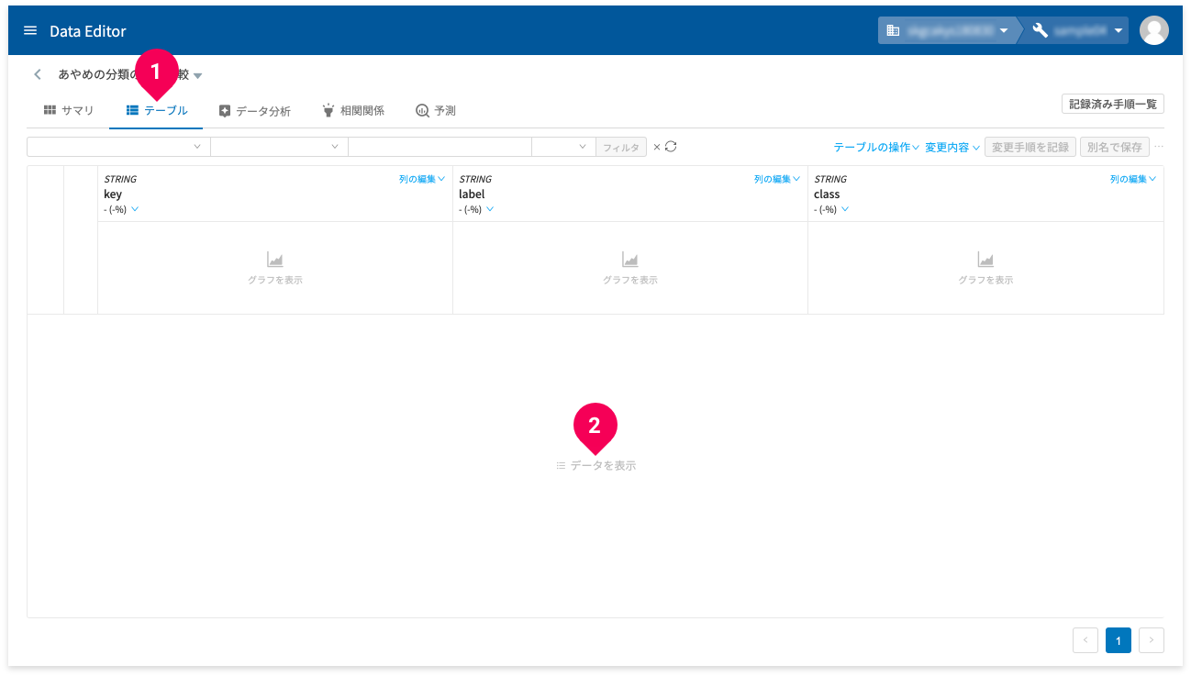Expand the -(-%) chevron under key
1191x677 pixels.
135,209
